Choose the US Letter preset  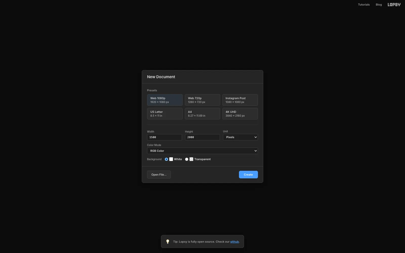165,114
